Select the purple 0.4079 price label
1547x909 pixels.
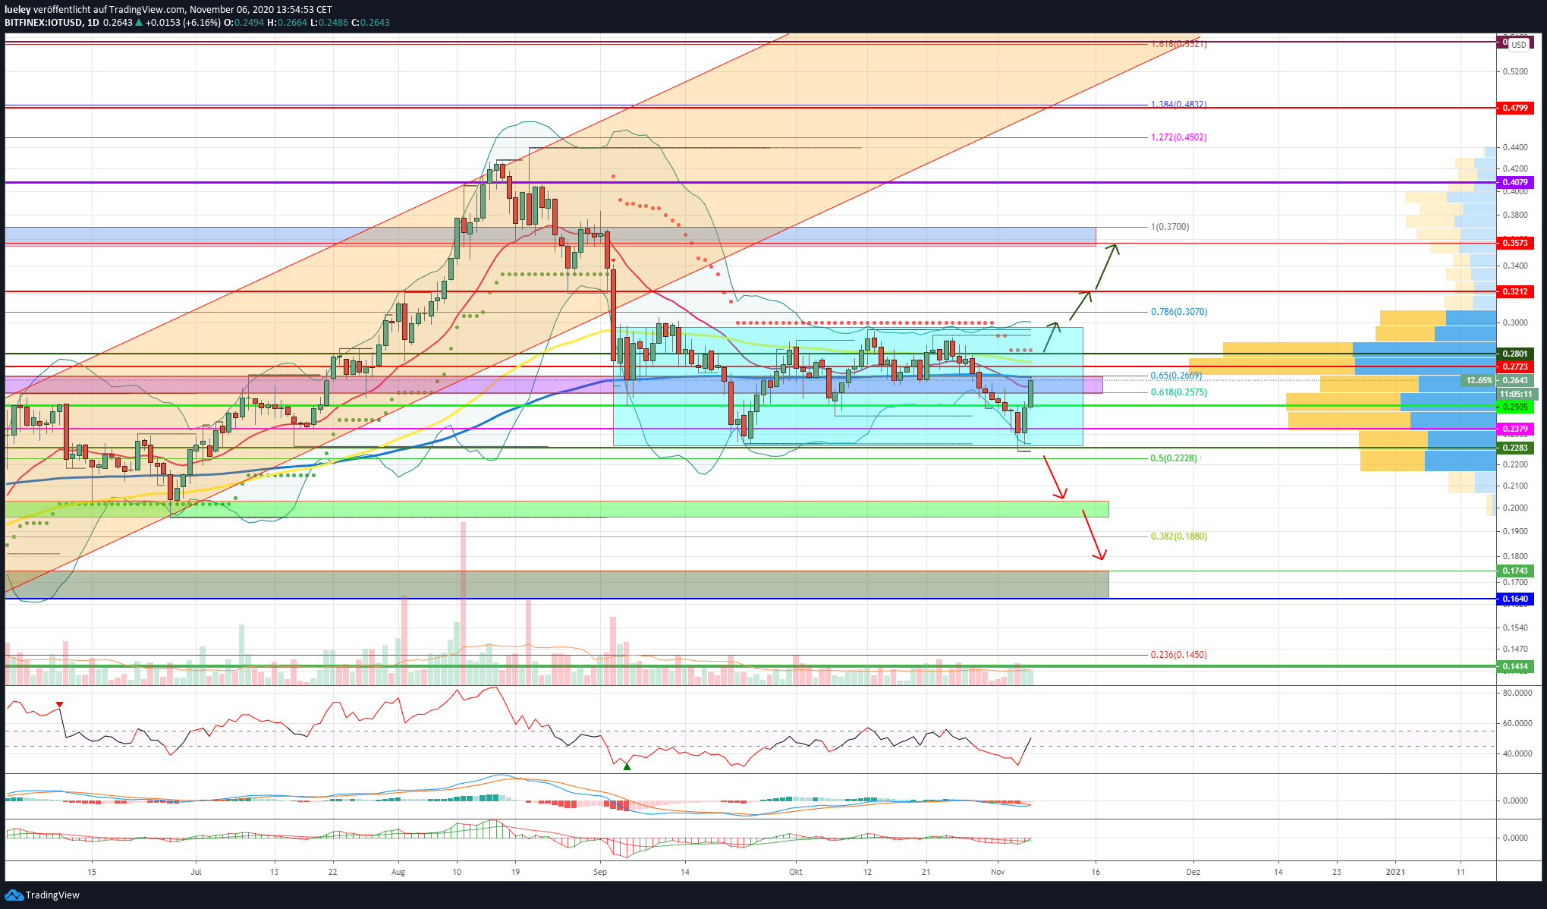[x=1515, y=182]
